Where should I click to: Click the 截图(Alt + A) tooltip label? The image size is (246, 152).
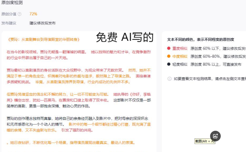point(205,141)
